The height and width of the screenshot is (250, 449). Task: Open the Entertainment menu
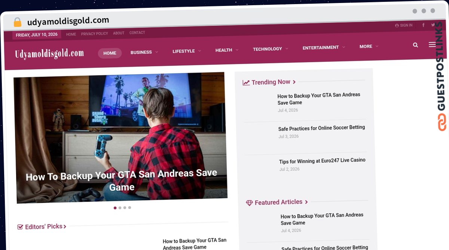[321, 47]
